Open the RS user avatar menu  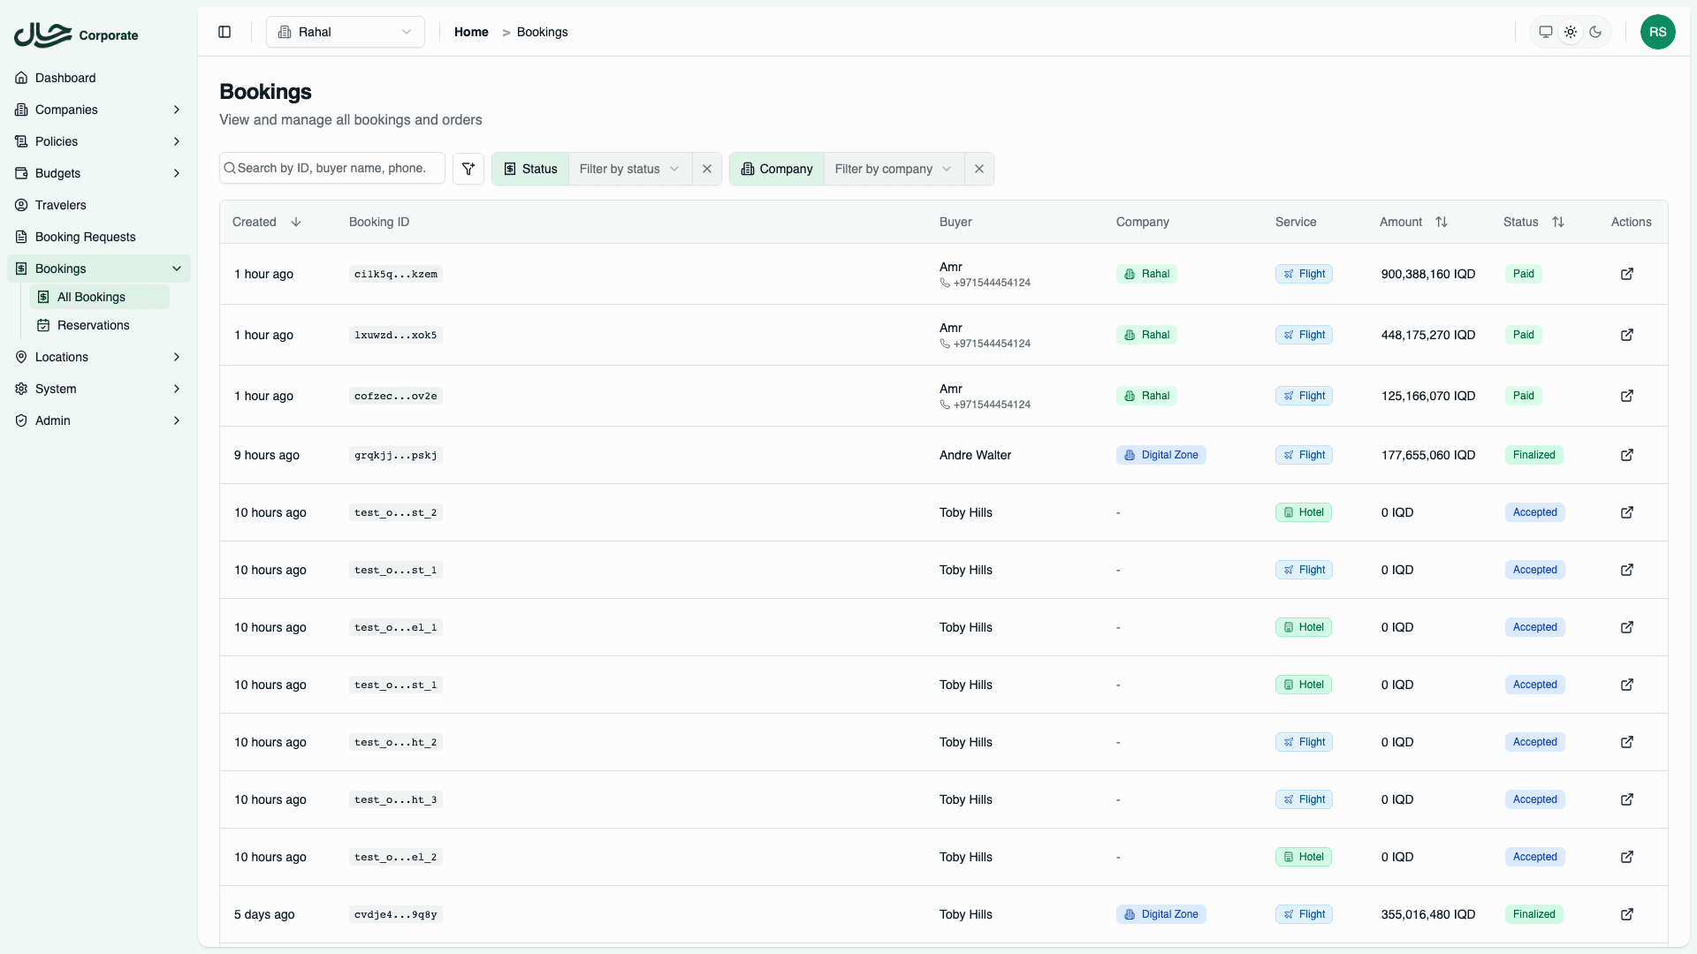(x=1658, y=32)
